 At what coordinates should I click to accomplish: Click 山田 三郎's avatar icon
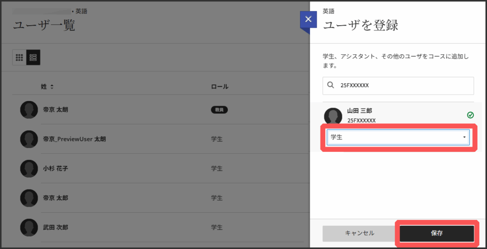pyautogui.click(x=333, y=116)
